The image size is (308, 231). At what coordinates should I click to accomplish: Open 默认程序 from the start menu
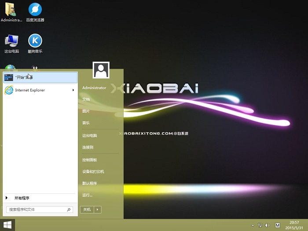[90, 183]
